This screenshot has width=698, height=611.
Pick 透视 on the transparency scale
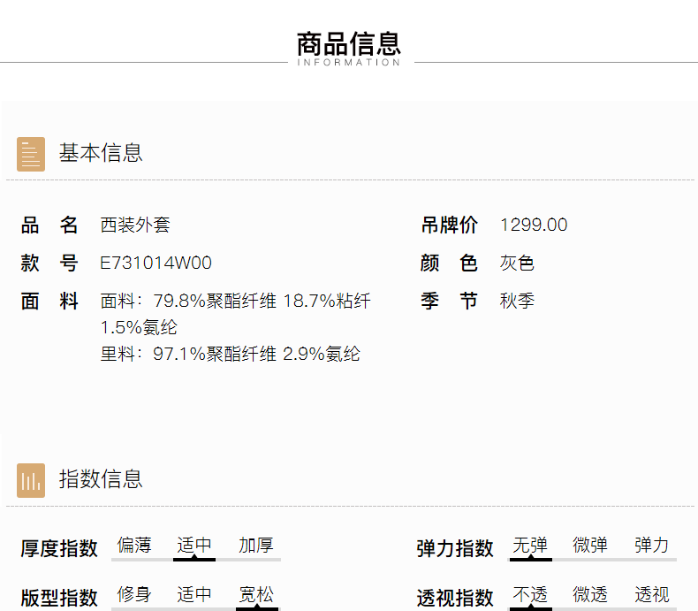coord(651,594)
